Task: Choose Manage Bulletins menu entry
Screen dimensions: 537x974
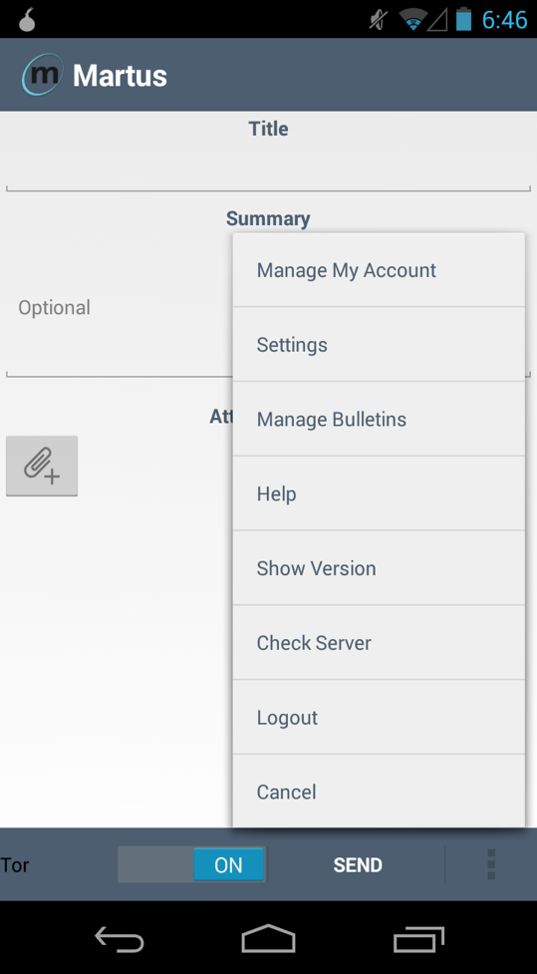Action: coord(379,419)
